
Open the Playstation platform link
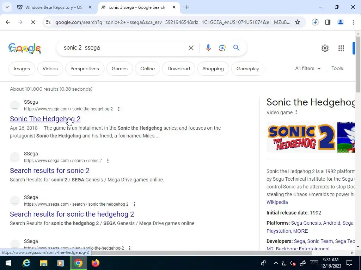tap(279, 231)
